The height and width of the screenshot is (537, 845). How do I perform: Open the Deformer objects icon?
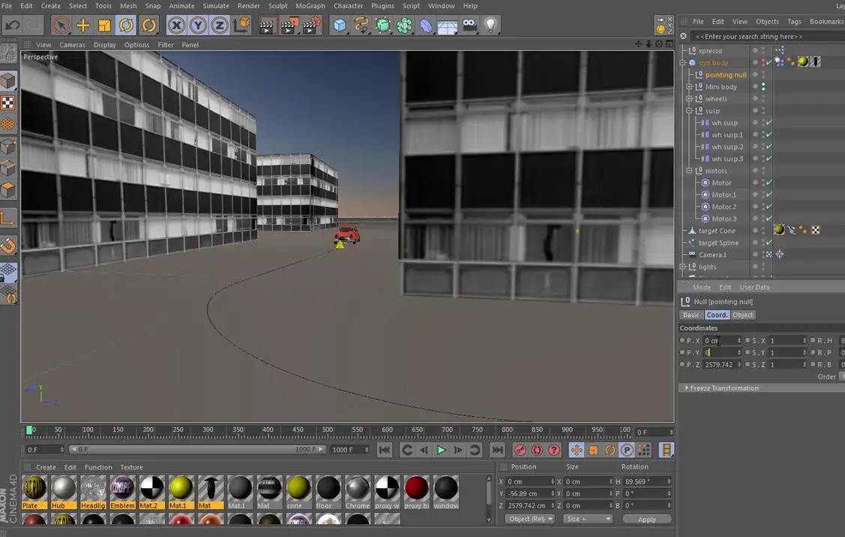tap(426, 25)
